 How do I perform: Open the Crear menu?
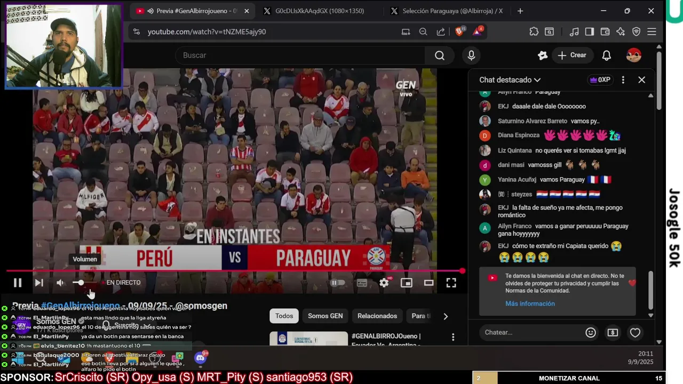click(x=572, y=55)
